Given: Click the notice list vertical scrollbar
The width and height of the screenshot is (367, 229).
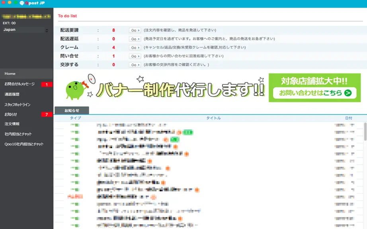Looking at the screenshot, I should pyautogui.click(x=365, y=132).
